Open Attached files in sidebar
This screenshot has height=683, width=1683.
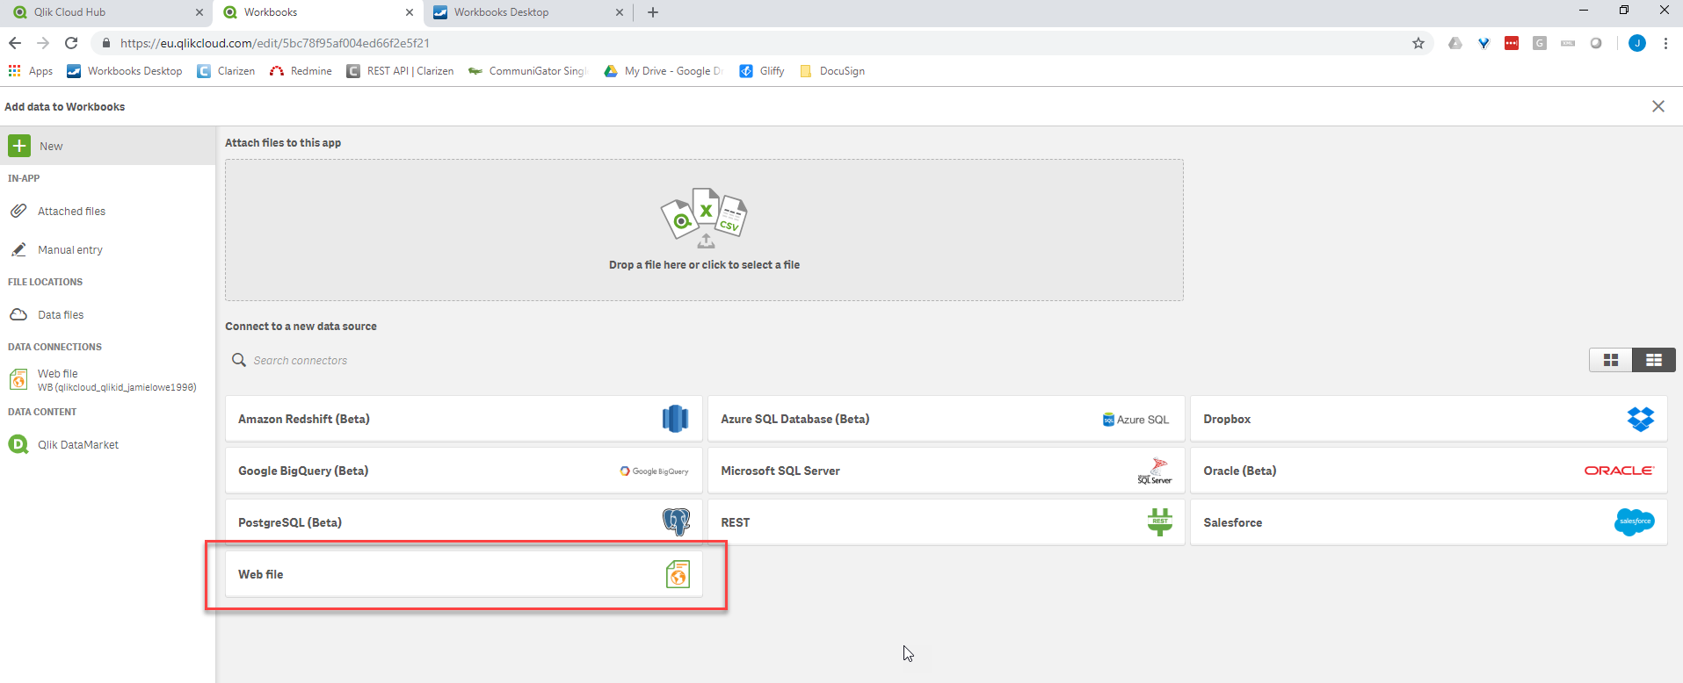(x=71, y=212)
